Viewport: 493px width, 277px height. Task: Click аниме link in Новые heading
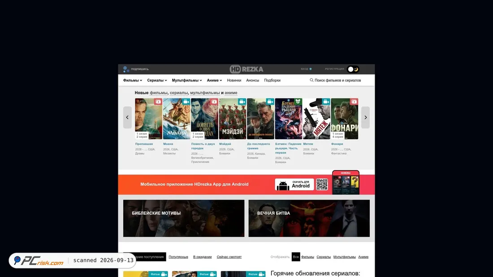pyautogui.click(x=231, y=93)
